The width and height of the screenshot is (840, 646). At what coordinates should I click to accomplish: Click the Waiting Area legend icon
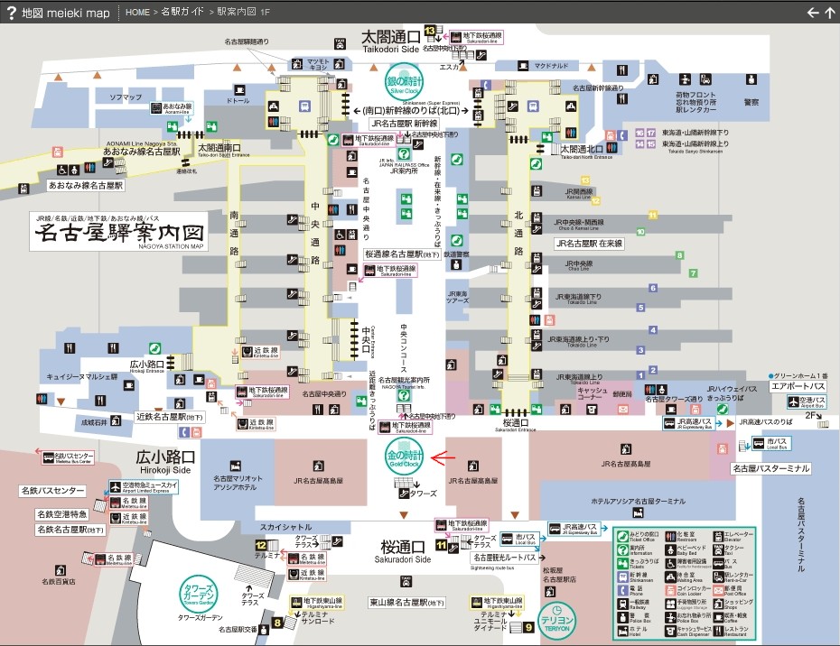[x=670, y=577]
